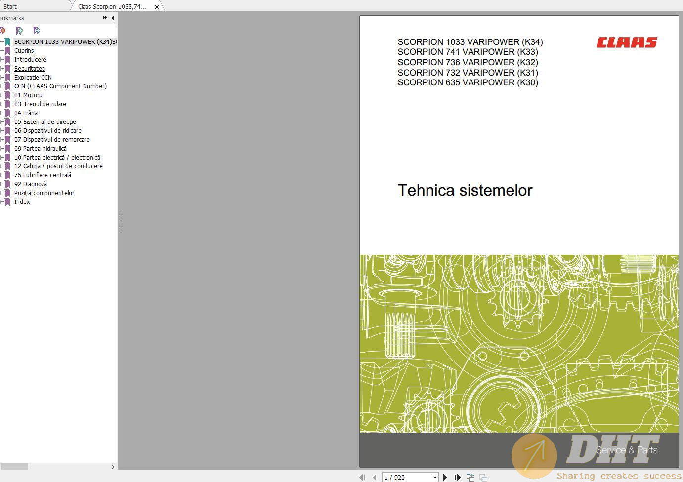Collapse the Bookmarks panel with the left arrow
The height and width of the screenshot is (482, 683).
click(x=113, y=18)
